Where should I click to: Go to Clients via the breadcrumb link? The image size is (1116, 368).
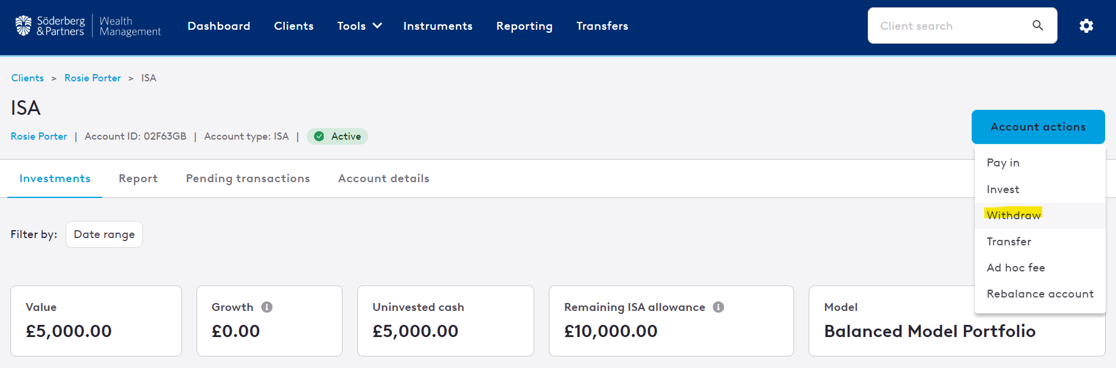27,78
